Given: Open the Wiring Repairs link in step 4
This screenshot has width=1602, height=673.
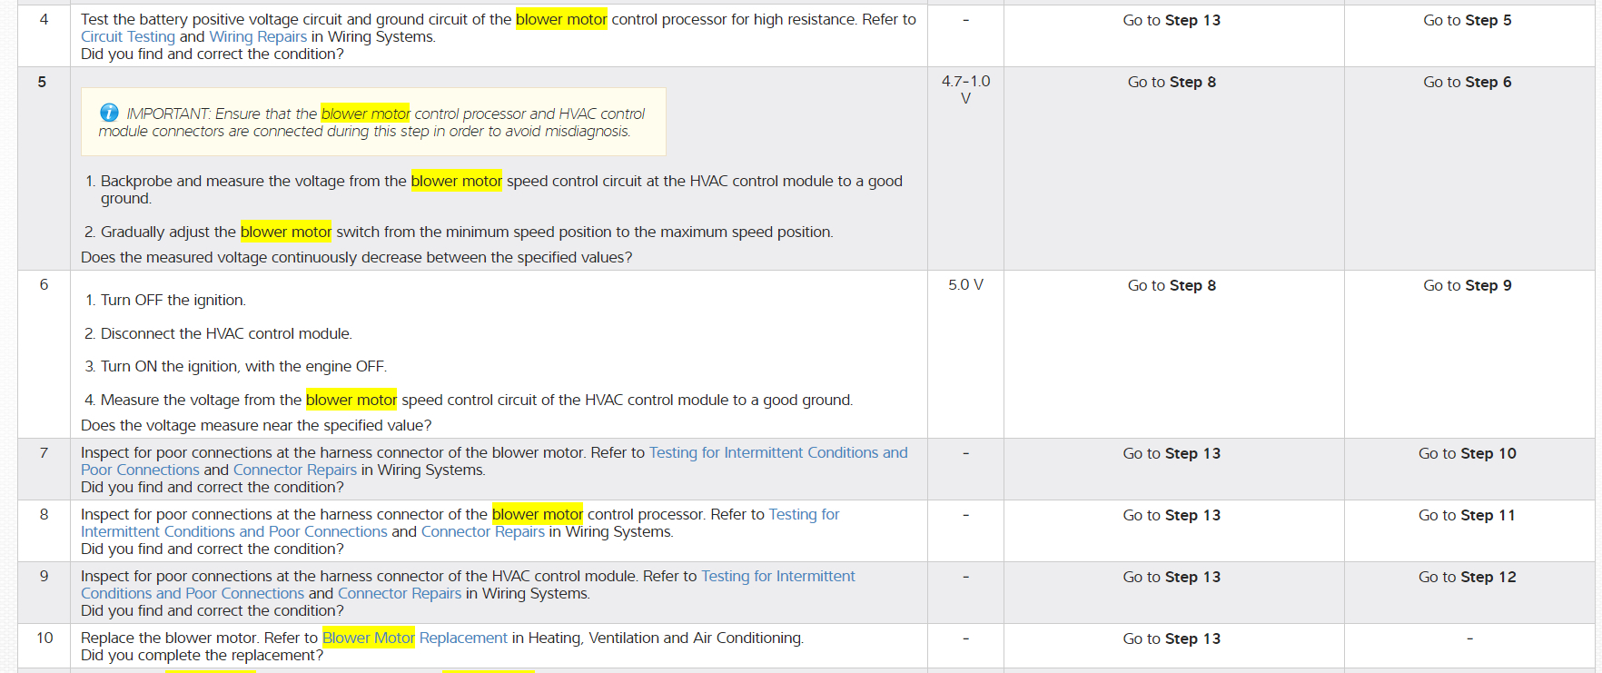Looking at the screenshot, I should click(258, 37).
